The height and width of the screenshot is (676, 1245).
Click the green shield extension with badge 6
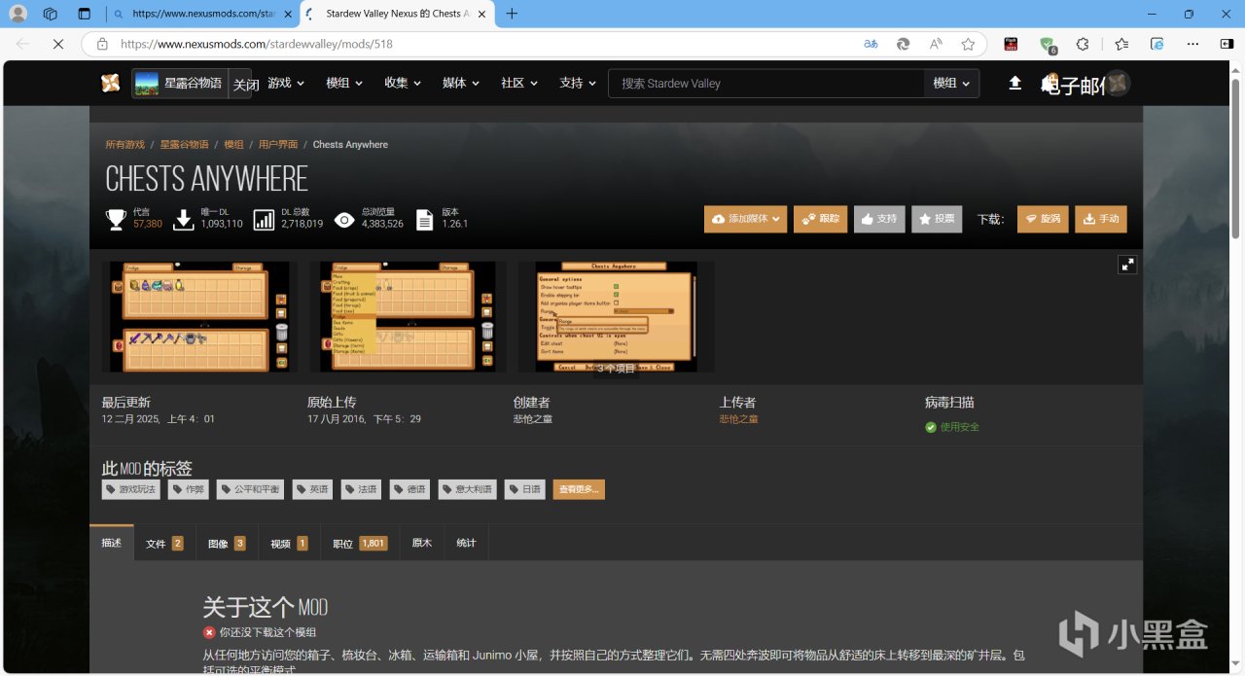pos(1048,44)
